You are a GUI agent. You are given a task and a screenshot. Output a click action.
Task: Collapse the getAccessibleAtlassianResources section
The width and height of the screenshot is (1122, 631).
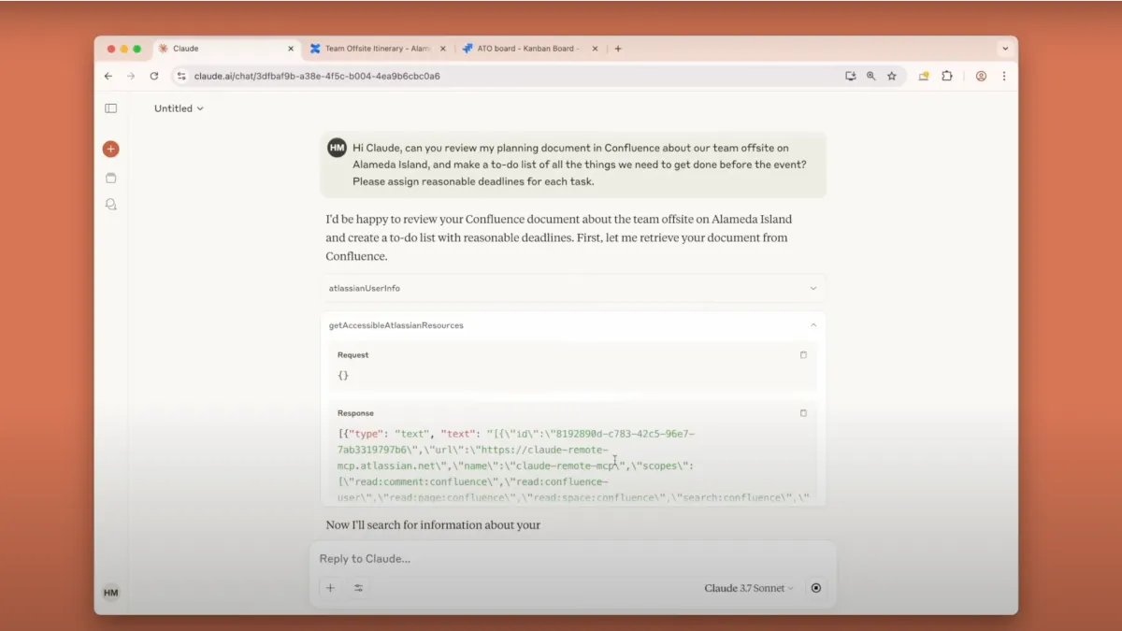[813, 325]
